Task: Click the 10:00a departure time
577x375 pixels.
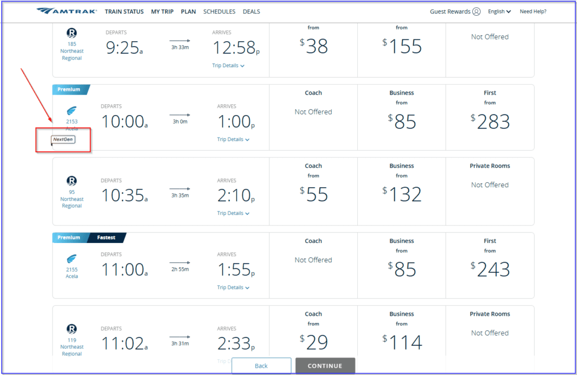Action: coord(125,121)
